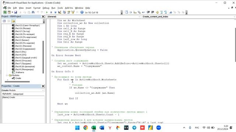The image size is (236, 132).
Task: Click the List Constants icon
Action: (131, 12)
